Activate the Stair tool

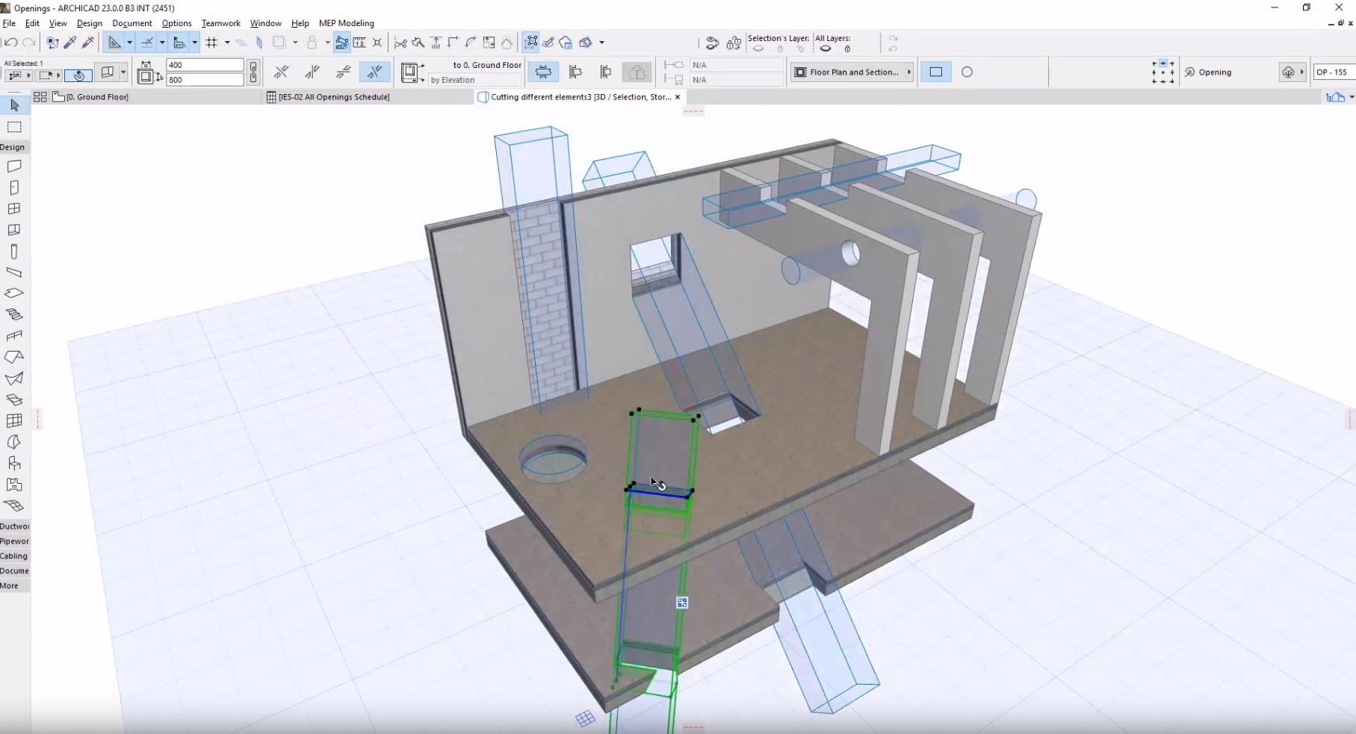tap(14, 314)
